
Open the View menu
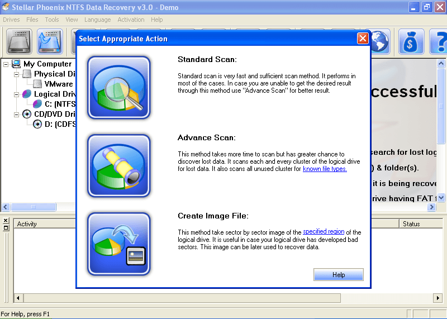(72, 20)
